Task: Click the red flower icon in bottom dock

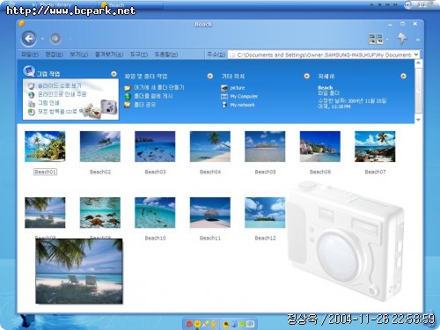Action: pyautogui.click(x=189, y=324)
